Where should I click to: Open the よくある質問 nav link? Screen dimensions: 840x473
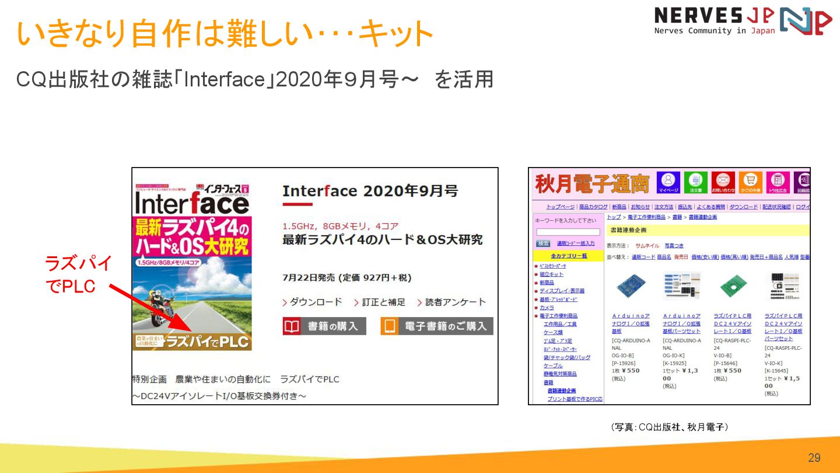point(711,207)
